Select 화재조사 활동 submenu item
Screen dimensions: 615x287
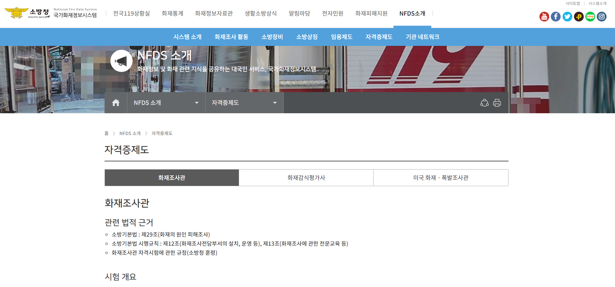(x=231, y=37)
